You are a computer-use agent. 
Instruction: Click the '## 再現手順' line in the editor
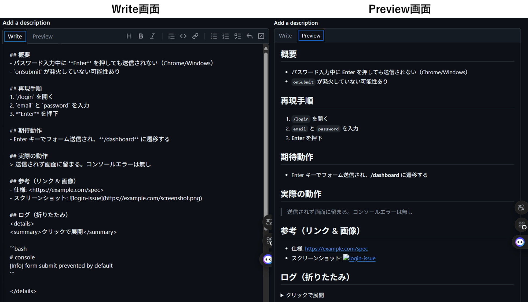click(x=26, y=89)
